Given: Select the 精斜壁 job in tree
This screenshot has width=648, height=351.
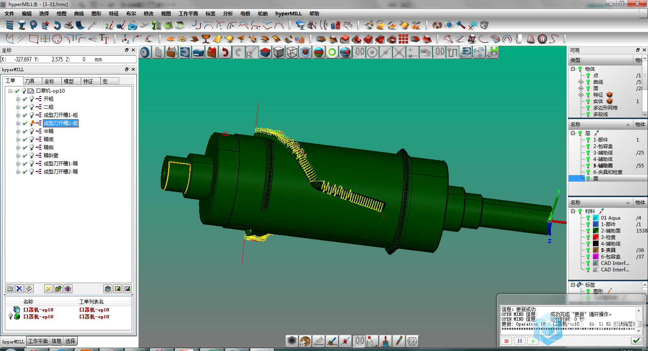Looking at the screenshot, I should [x=51, y=155].
